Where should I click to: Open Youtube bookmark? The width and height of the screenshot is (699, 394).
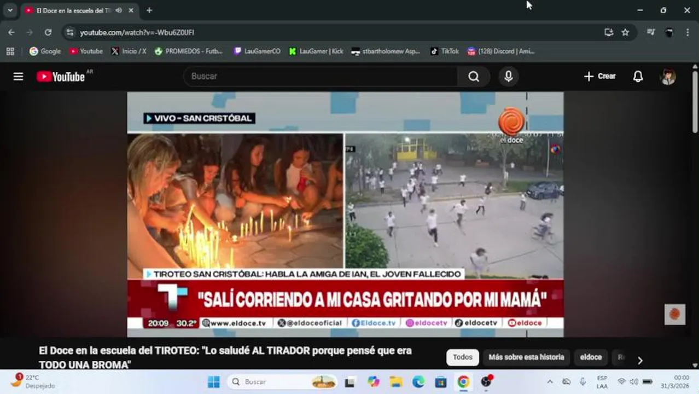coord(86,51)
